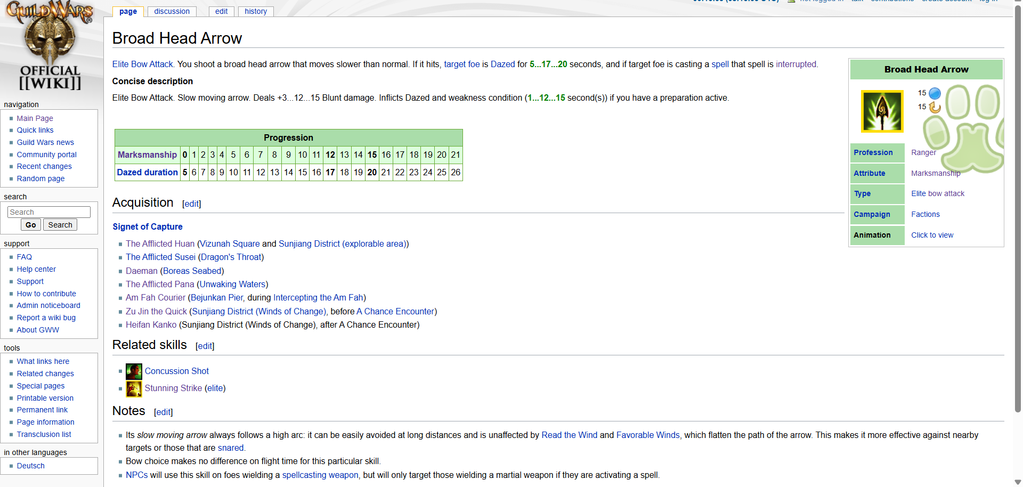Viewport: 1023px width, 487px height.
Task: Open Read the Wind link
Action: click(570, 435)
